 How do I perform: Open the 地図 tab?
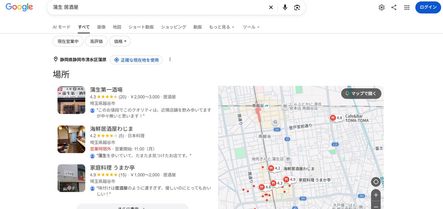[x=117, y=27]
